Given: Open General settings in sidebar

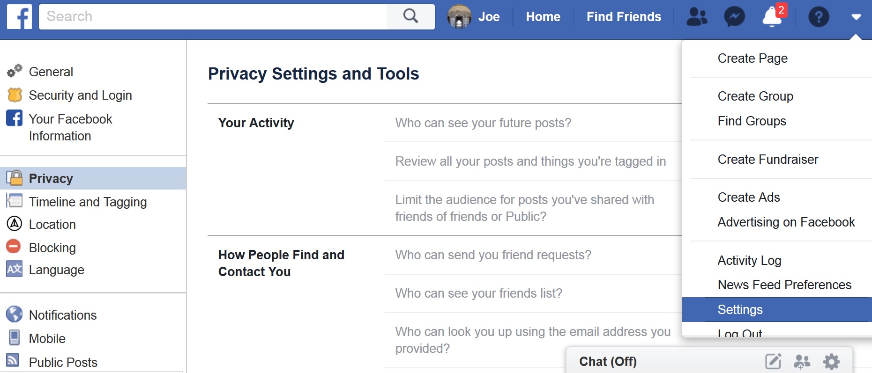Looking at the screenshot, I should point(51,72).
